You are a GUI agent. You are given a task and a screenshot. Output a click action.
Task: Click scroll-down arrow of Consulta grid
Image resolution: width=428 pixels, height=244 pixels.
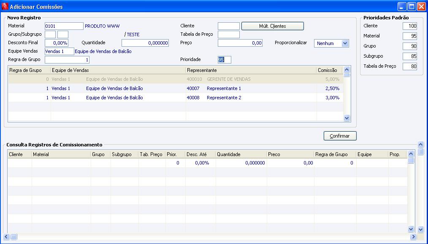[x=411, y=229]
